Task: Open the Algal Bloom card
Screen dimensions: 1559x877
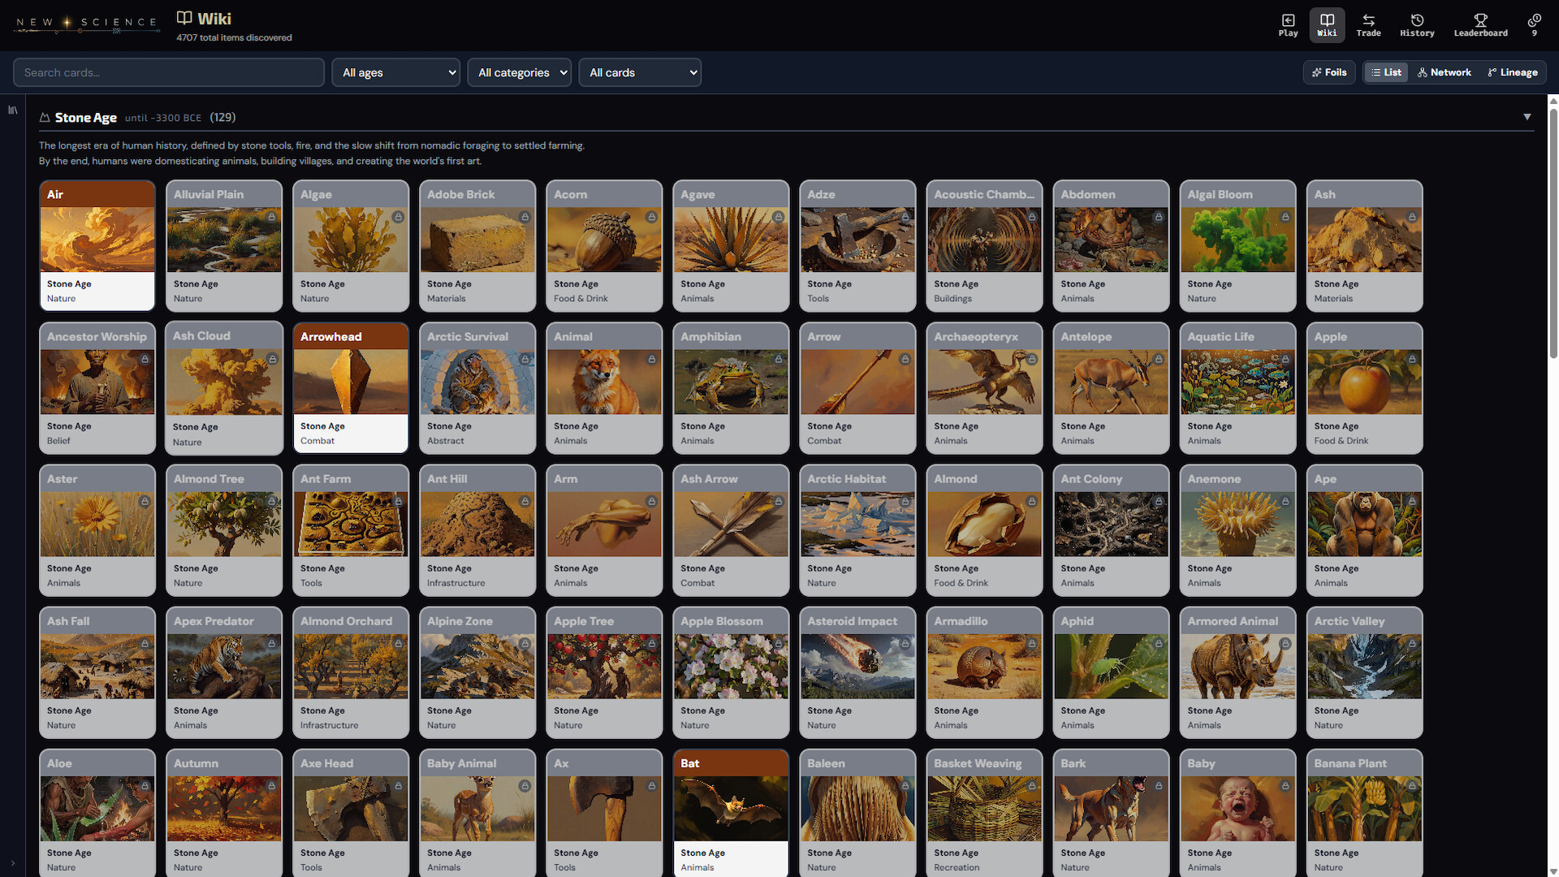Action: pos(1237,245)
